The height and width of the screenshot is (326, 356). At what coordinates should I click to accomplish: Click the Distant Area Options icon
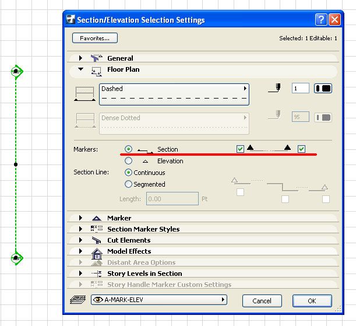[97, 263]
